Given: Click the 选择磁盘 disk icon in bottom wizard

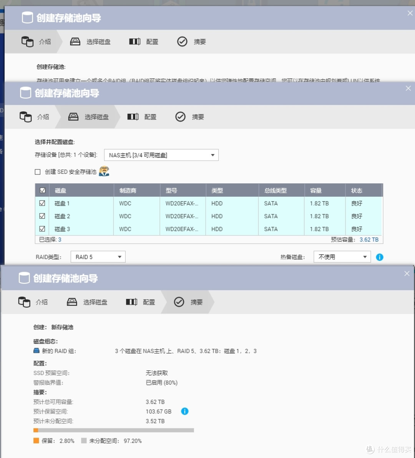Looking at the screenshot, I should click(x=72, y=302).
